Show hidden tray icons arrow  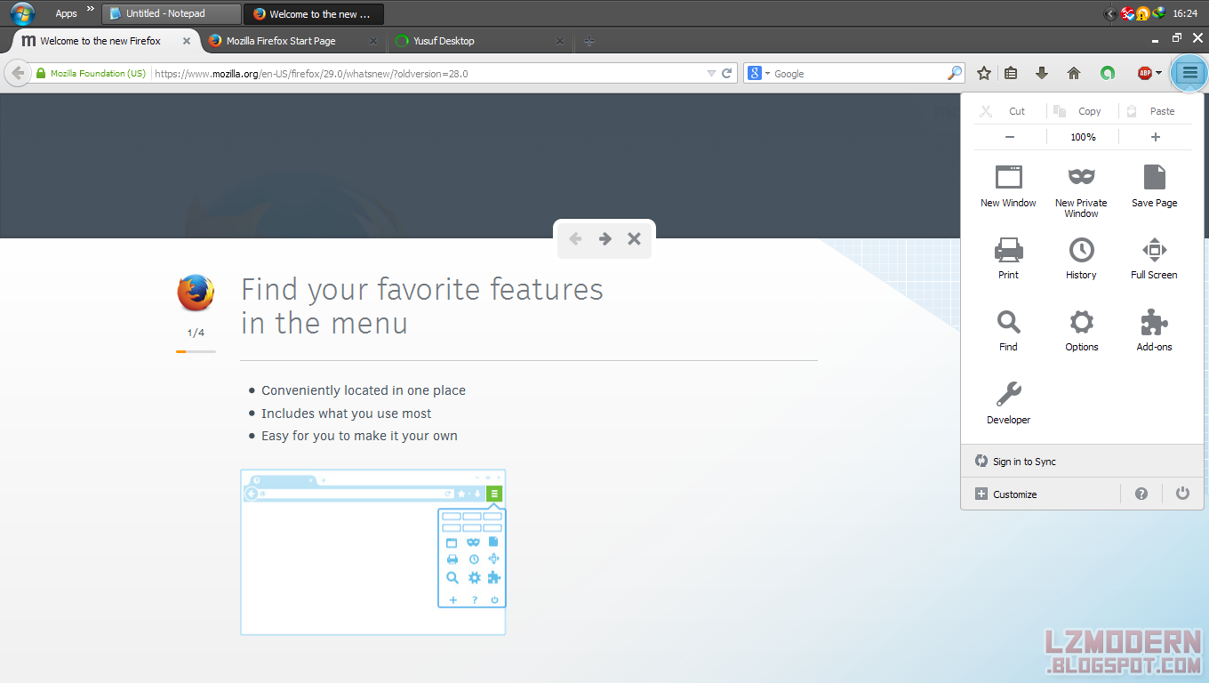pyautogui.click(x=1110, y=13)
